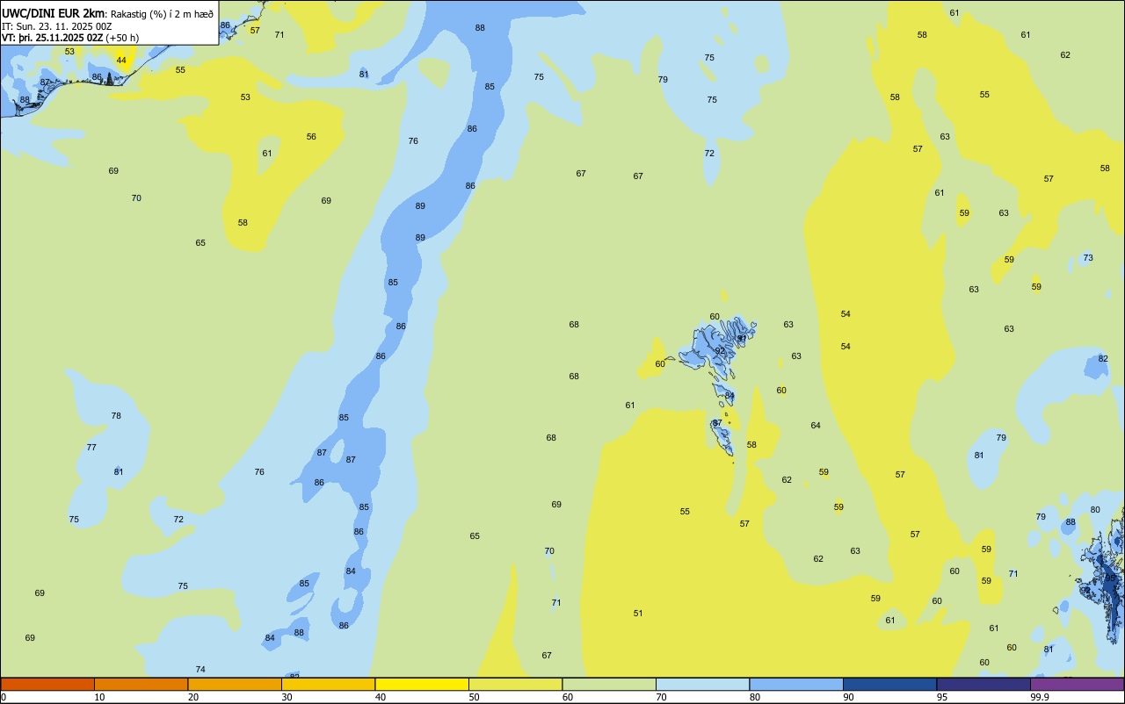Click the 0–10% dark orange legend swatch
This screenshot has width=1125, height=704.
tap(47, 684)
